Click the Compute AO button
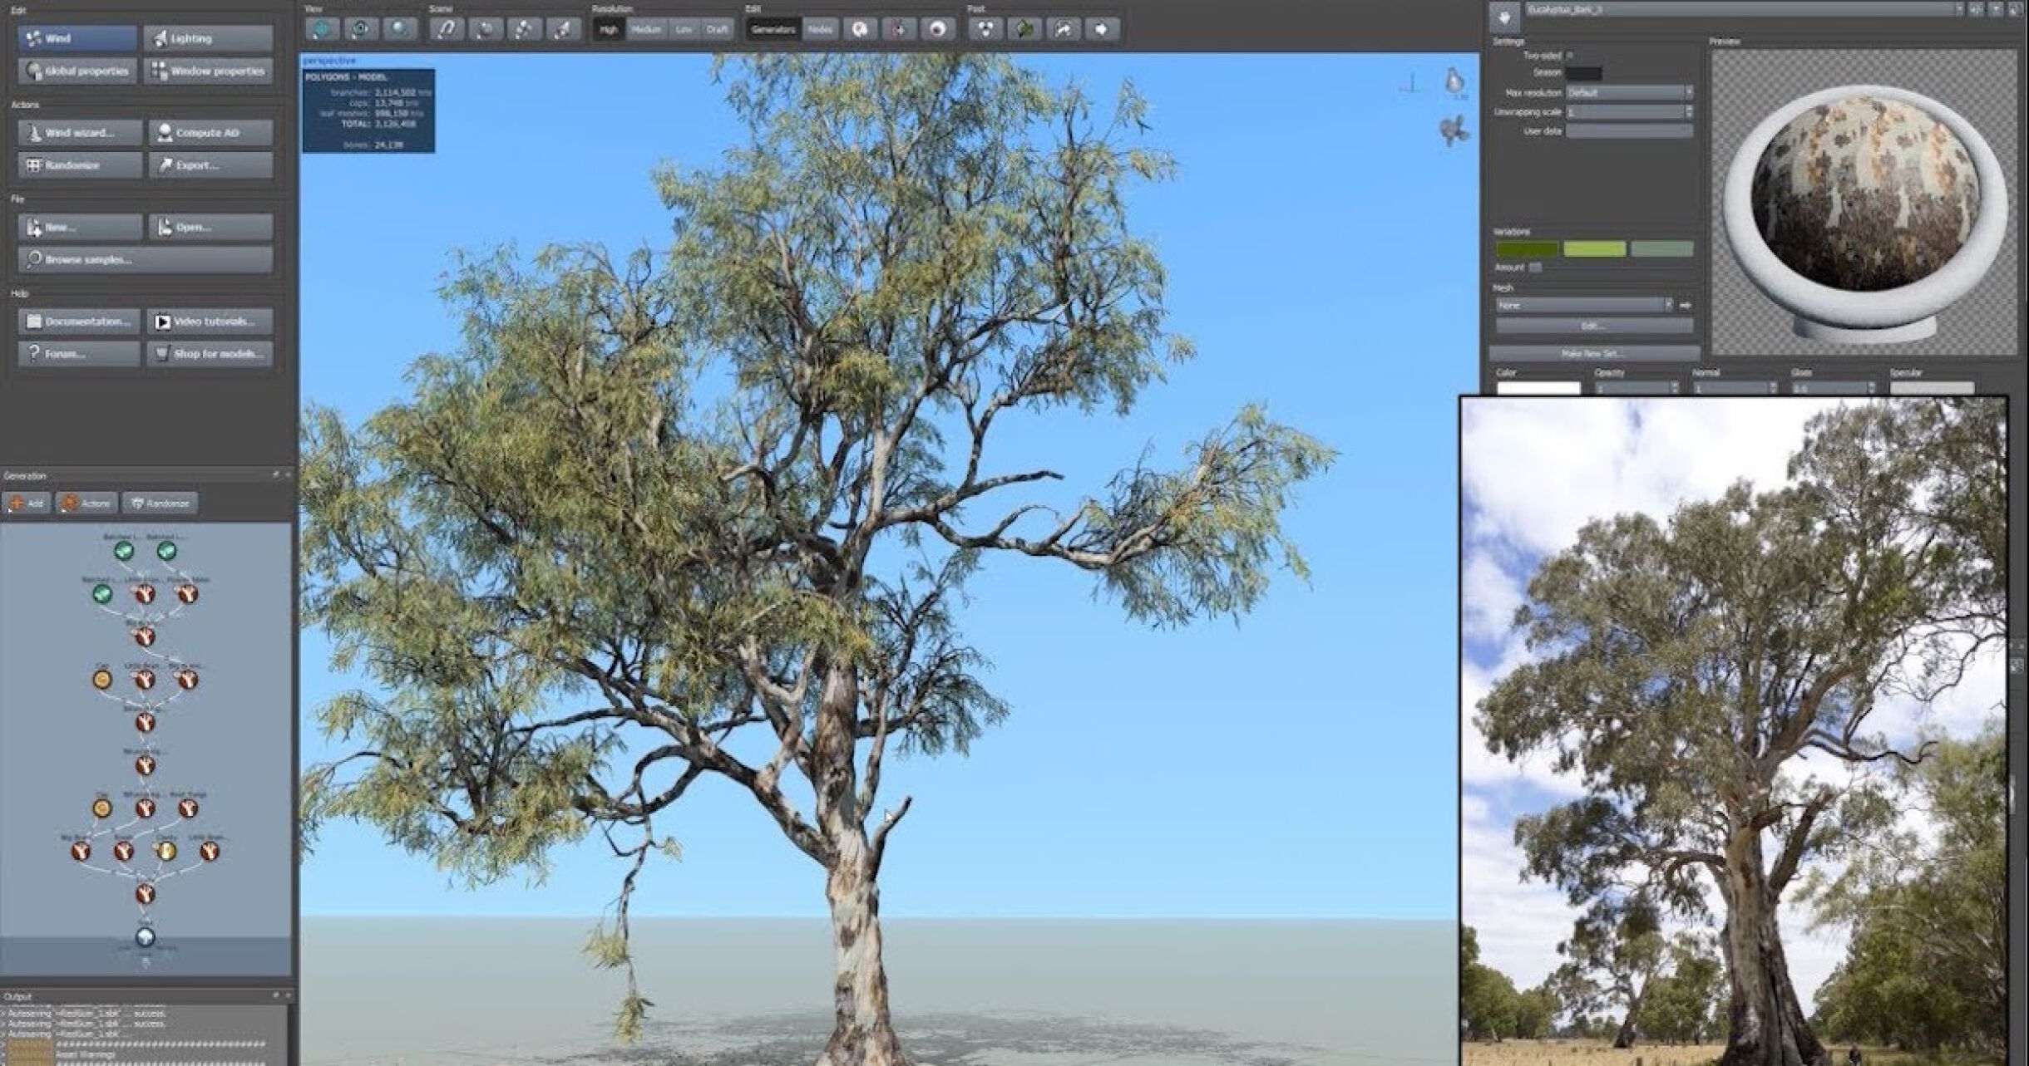2029x1066 pixels. coord(210,132)
